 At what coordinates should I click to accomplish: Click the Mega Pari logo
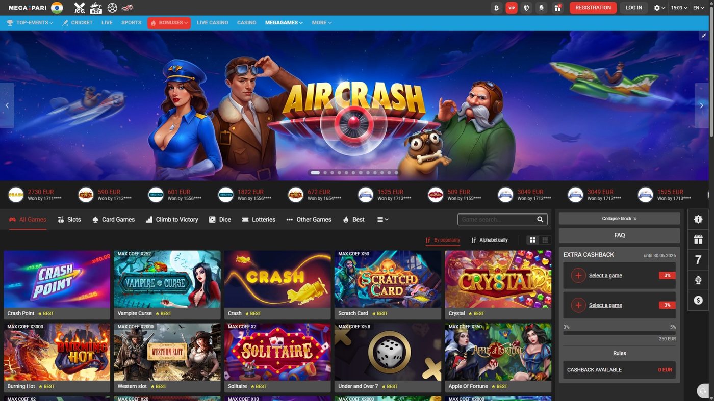click(x=28, y=8)
